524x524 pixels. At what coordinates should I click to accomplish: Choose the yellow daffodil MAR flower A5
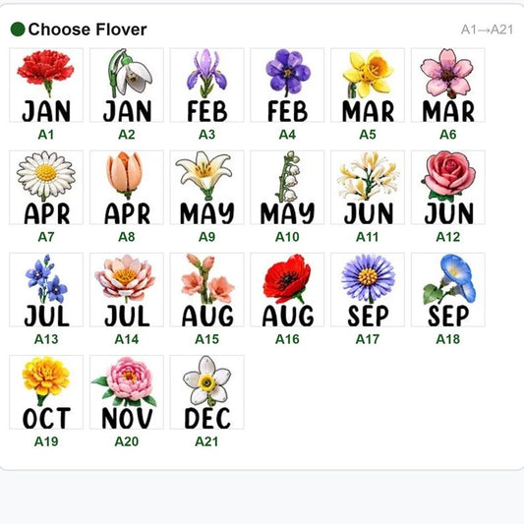[368, 86]
